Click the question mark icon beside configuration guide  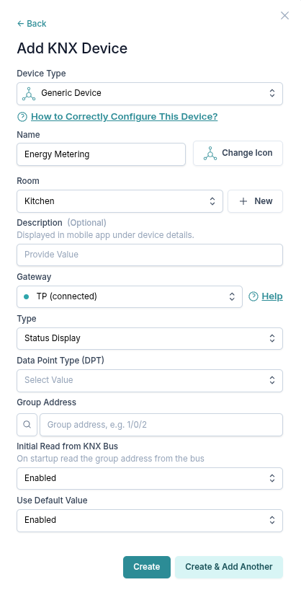22,117
